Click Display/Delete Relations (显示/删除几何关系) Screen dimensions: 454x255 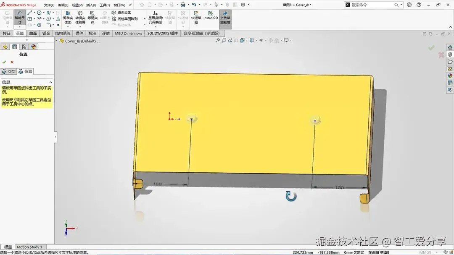pos(156,18)
